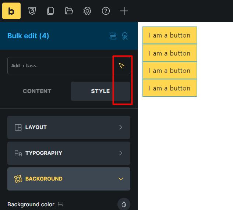This screenshot has width=233, height=210.
Task: Click the second 'I am a button'
Action: click(x=170, y=53)
